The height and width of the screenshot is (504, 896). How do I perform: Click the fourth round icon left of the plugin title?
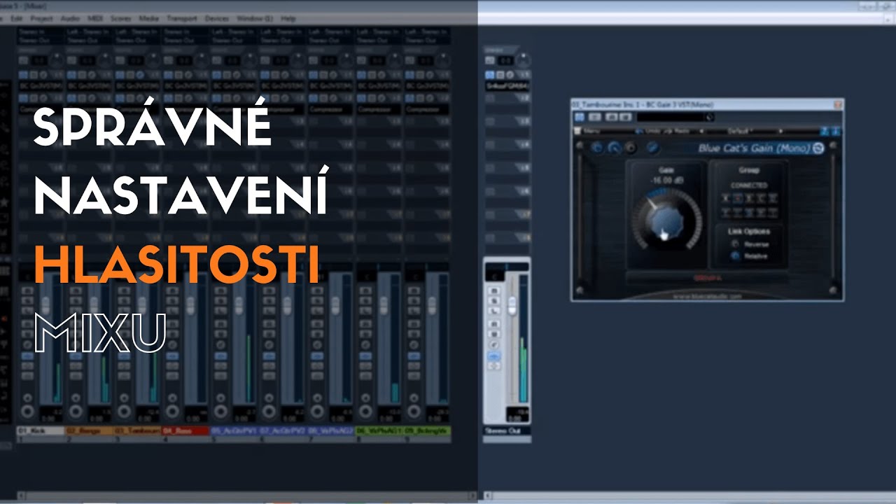pyautogui.click(x=652, y=148)
